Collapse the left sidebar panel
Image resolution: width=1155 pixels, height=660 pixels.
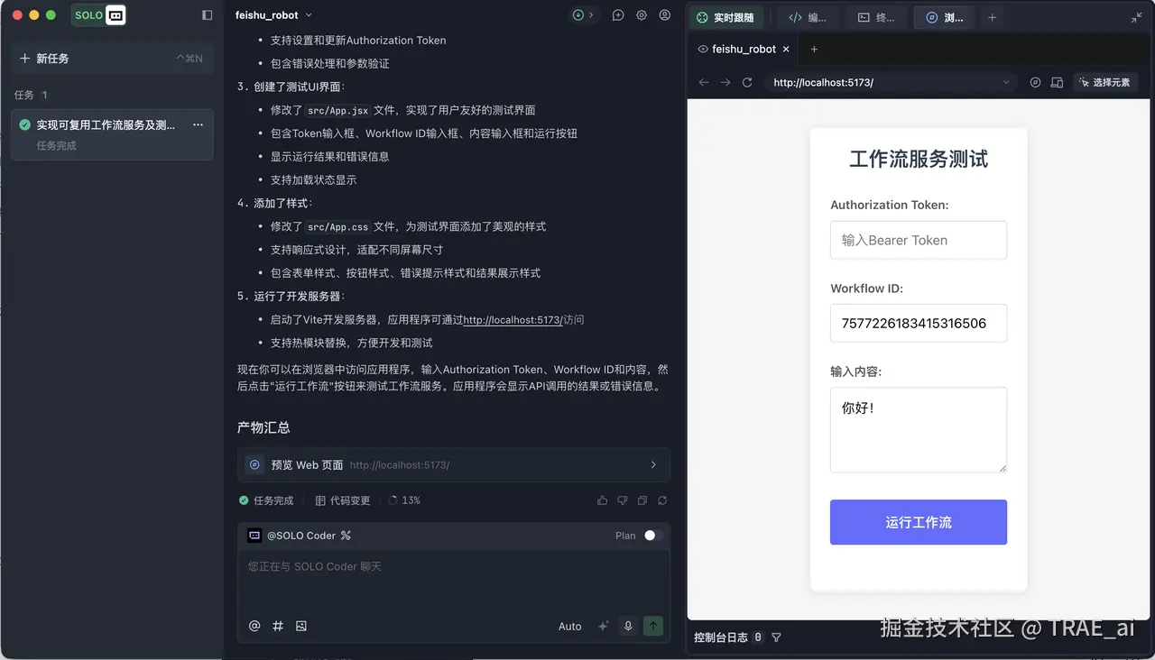tap(207, 15)
